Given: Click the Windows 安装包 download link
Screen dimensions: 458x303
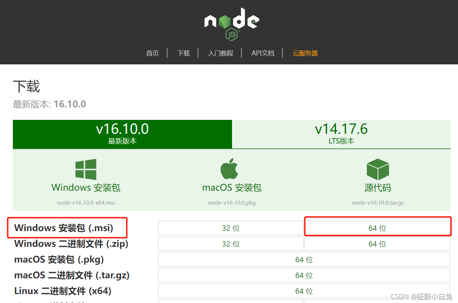Looking at the screenshot, I should point(86,187).
